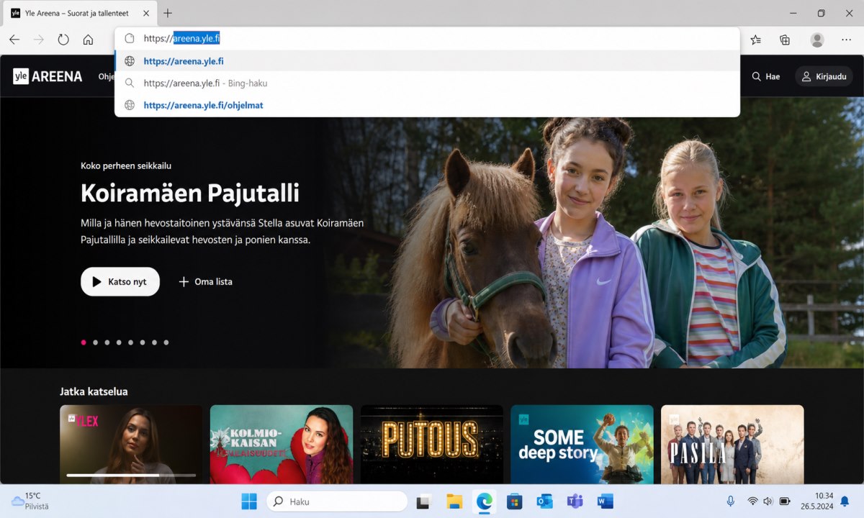This screenshot has height=518, width=864.
Task: Add to Oma lista
Action: [x=205, y=281]
